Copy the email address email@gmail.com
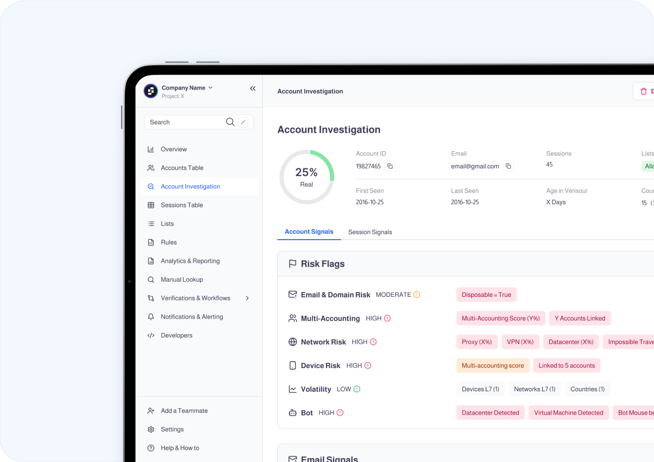654x462 pixels. (x=508, y=166)
